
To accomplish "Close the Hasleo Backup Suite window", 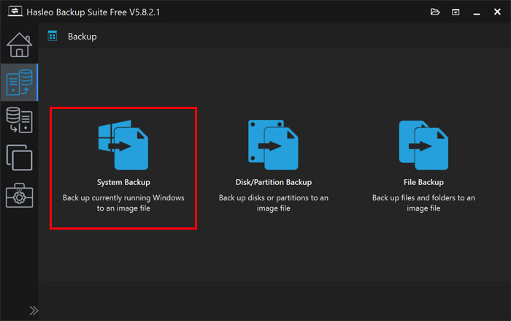I will coord(497,12).
